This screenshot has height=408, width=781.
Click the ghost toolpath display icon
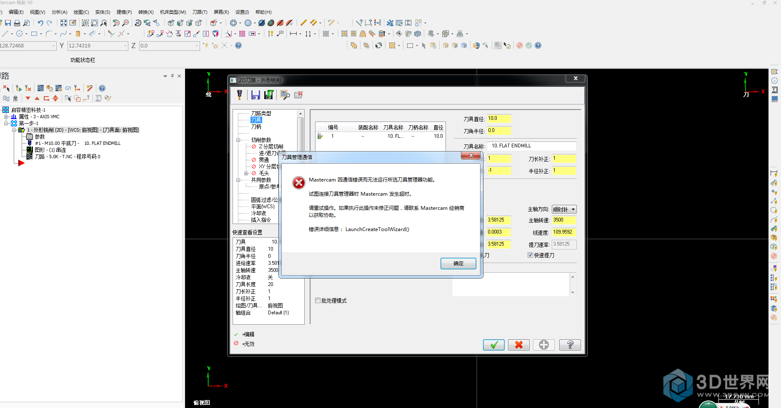click(x=15, y=98)
